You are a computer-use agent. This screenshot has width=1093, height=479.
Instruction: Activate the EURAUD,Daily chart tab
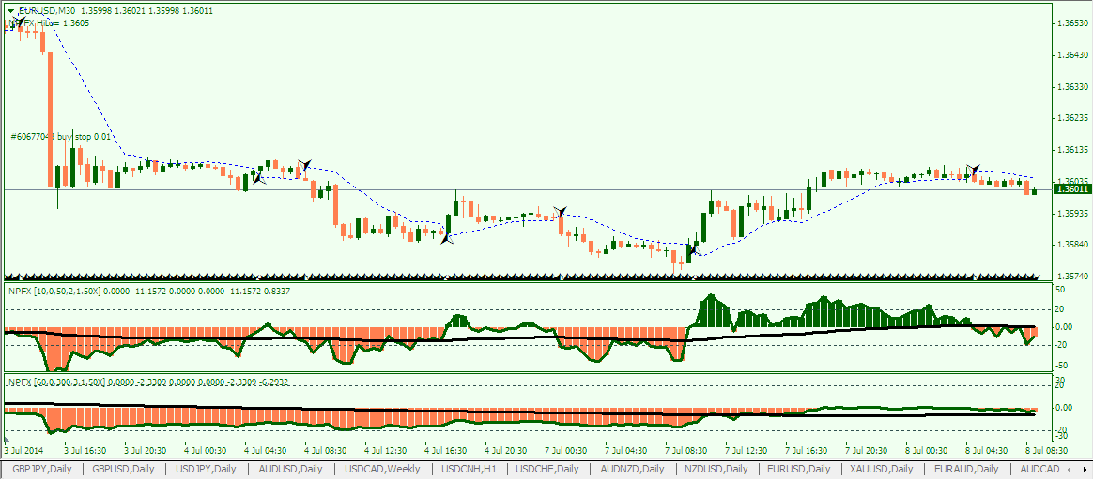click(965, 470)
